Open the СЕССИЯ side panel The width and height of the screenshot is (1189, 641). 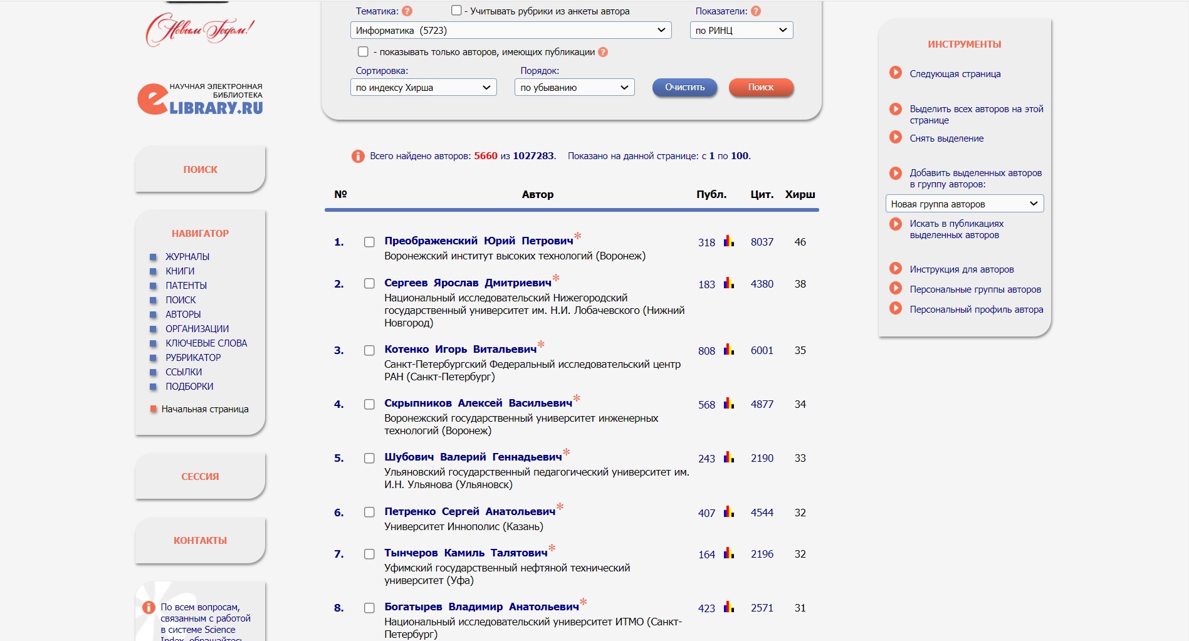200,476
